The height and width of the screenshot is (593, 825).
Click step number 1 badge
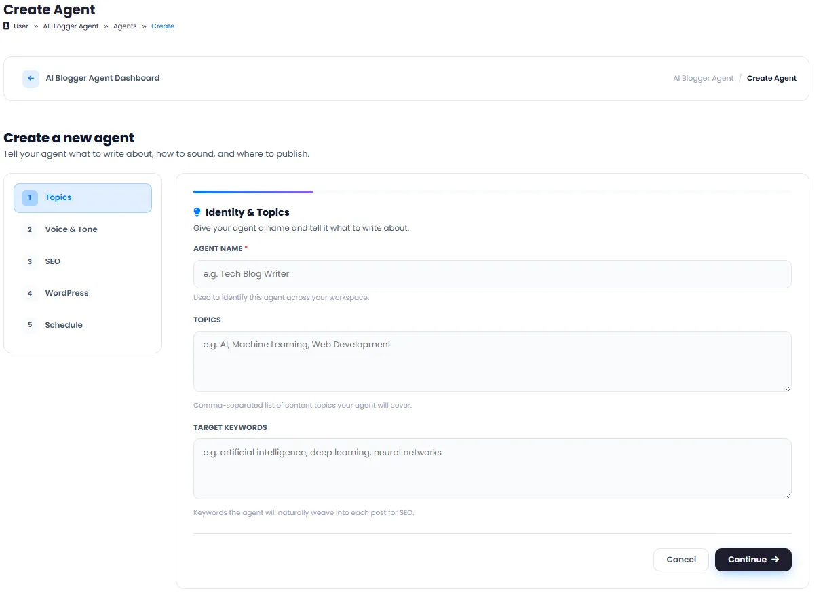tap(30, 198)
